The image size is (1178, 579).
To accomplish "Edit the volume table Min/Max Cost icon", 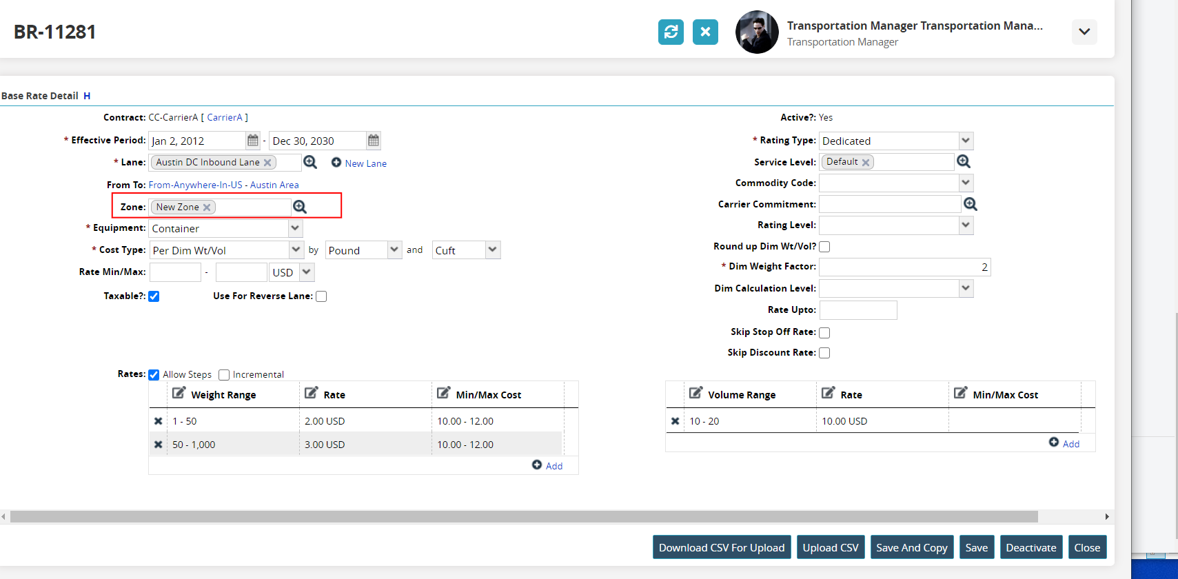I will coord(960,393).
